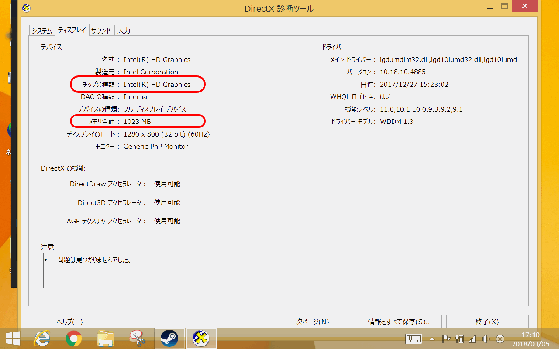Open network signal tray icon

472,339
